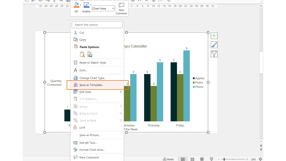The width and height of the screenshot is (286, 161).
Task: Choose Change Chart Type from the menu
Action: click(x=93, y=78)
